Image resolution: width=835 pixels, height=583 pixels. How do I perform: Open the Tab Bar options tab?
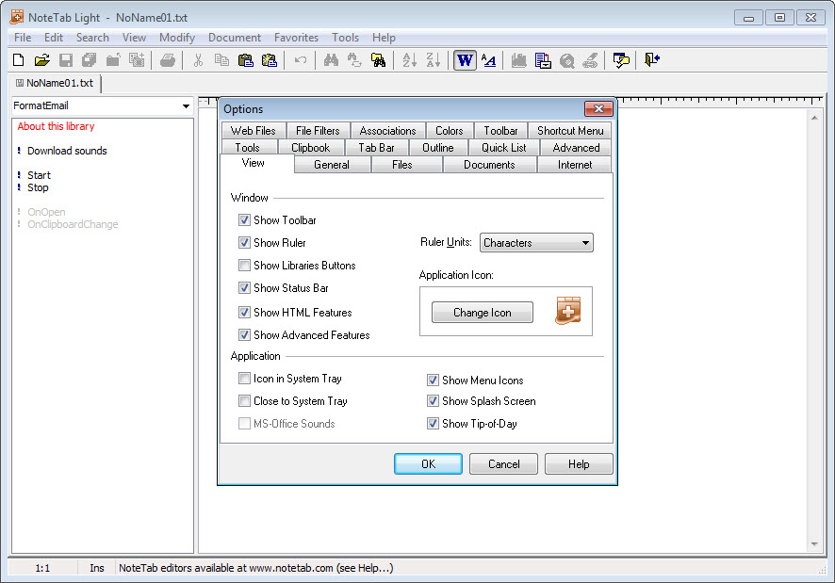coord(376,148)
